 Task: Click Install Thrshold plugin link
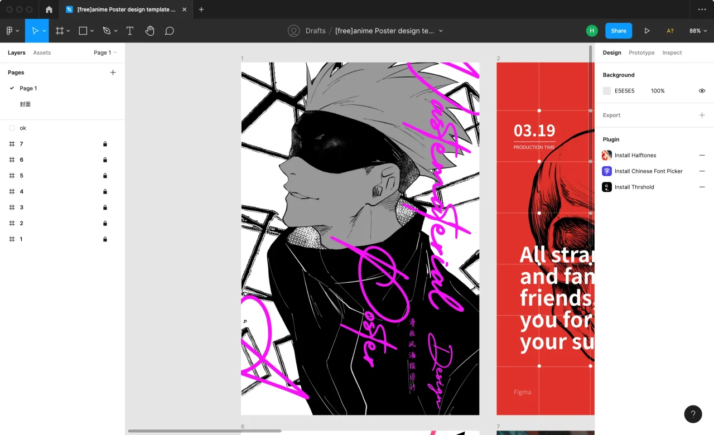point(634,187)
